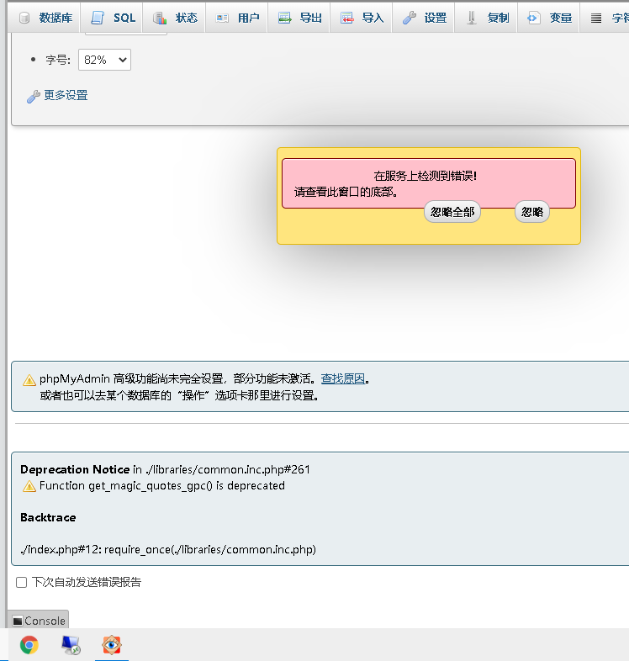Click the SQL scroll icon
Viewport: 629px width, 661px height.
point(98,18)
